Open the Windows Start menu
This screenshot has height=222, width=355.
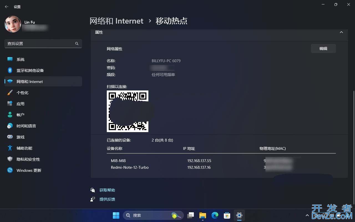click(x=116, y=215)
